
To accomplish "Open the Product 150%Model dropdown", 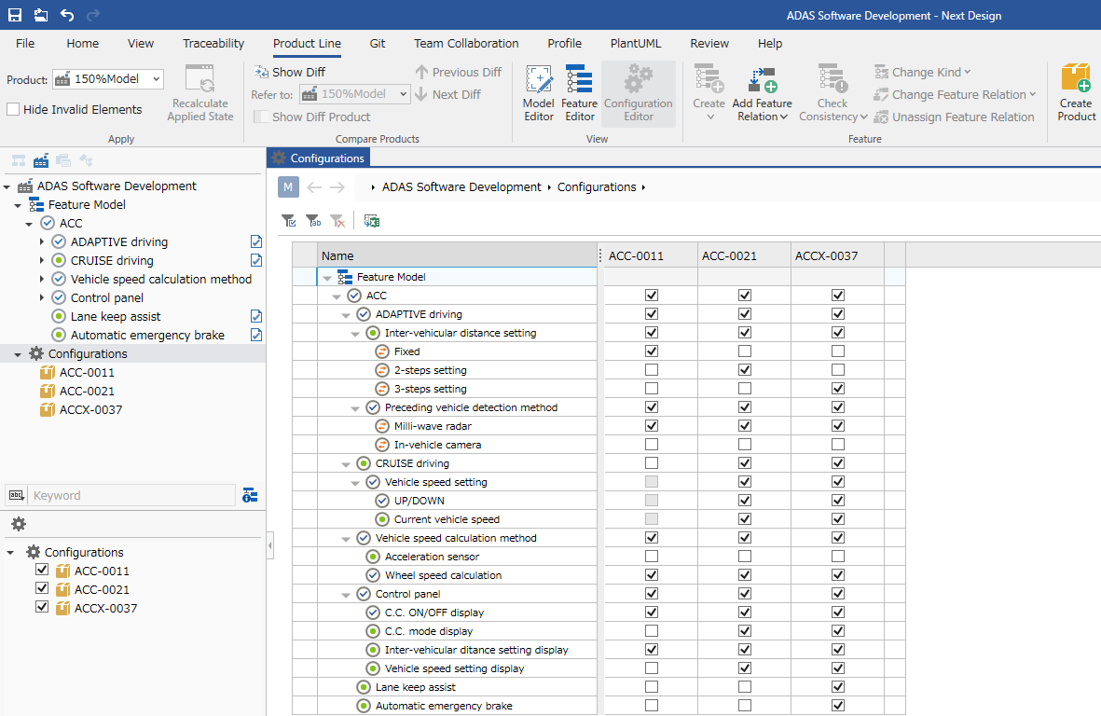I will pos(156,78).
